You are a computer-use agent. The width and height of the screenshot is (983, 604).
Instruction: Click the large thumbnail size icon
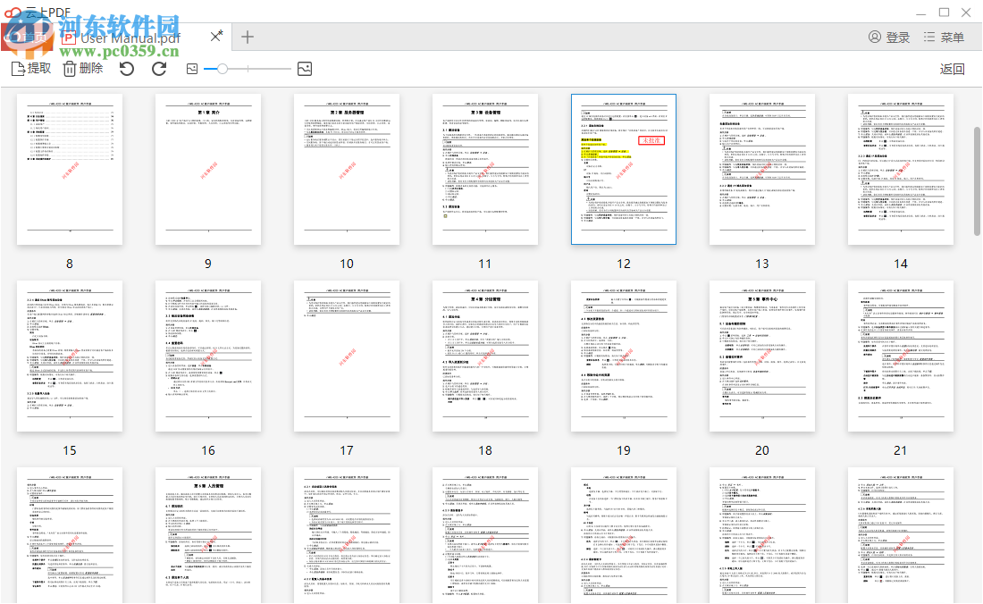coord(305,69)
